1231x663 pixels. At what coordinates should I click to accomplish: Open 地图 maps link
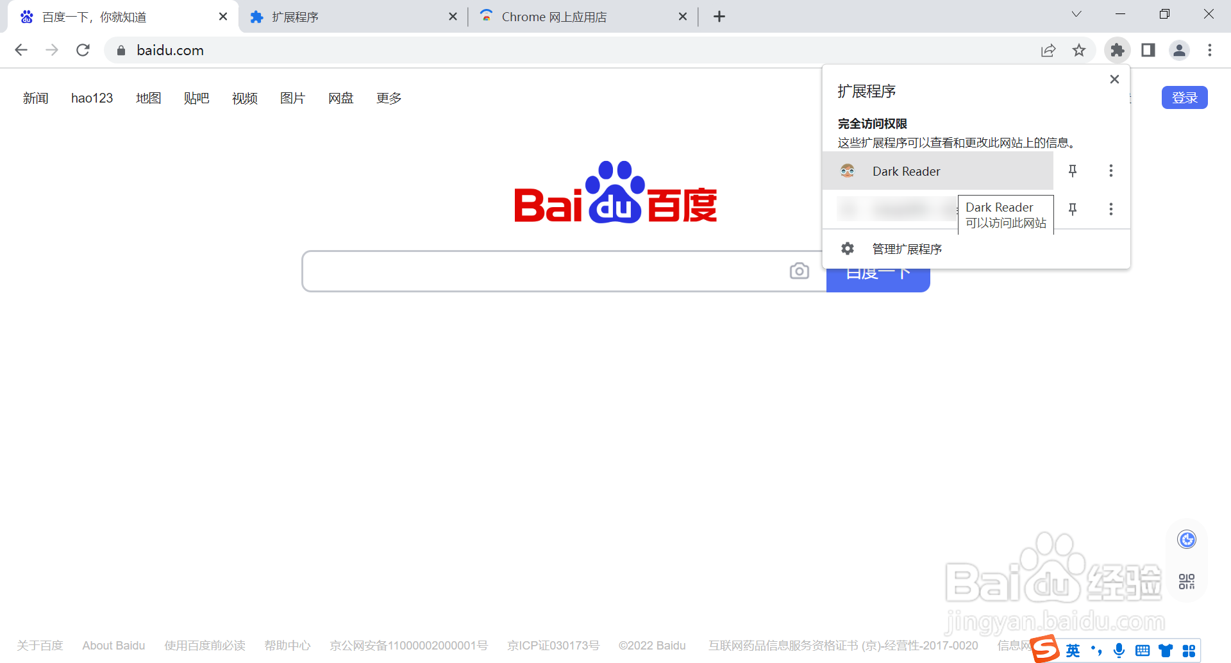pos(149,98)
